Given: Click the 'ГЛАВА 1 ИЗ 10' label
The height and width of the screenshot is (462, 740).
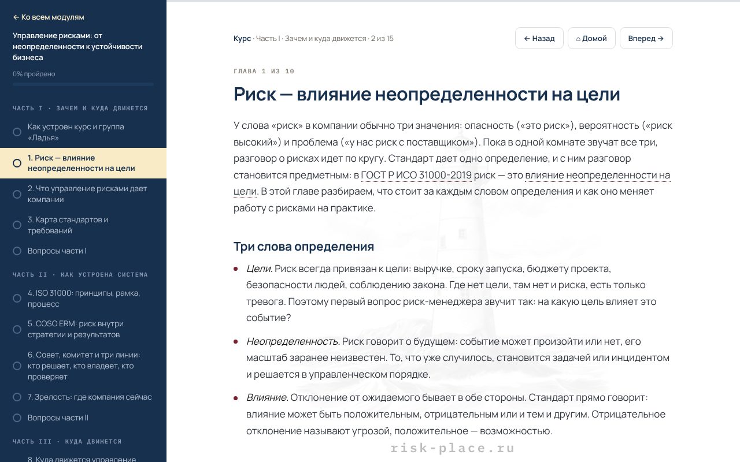Looking at the screenshot, I should pyautogui.click(x=264, y=71).
